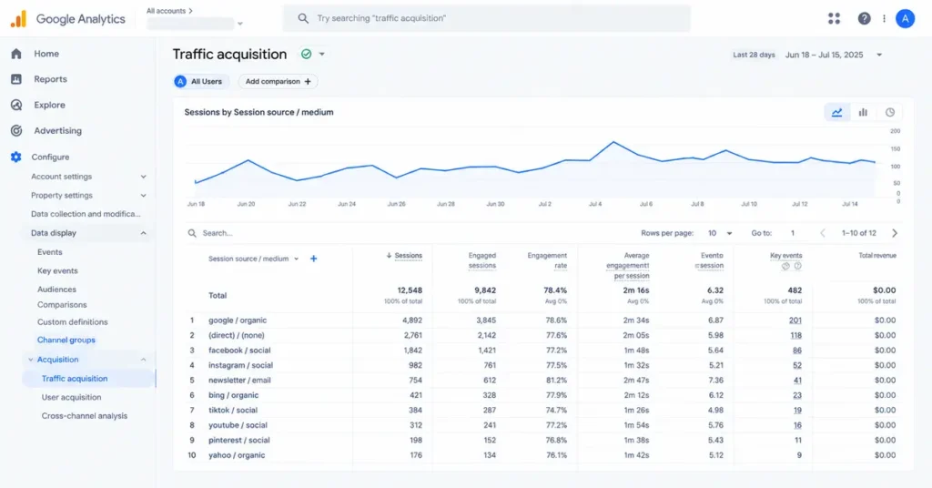Click the Go to page field

tap(793, 233)
